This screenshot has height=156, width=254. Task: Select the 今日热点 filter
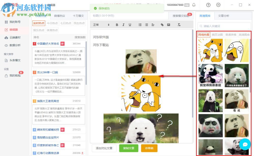coord(52,23)
